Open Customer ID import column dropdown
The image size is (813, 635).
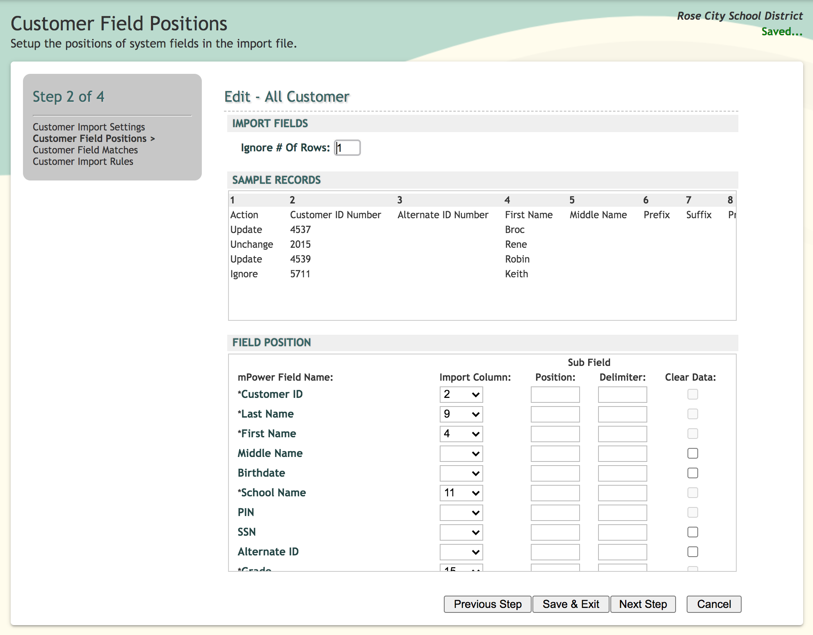461,395
